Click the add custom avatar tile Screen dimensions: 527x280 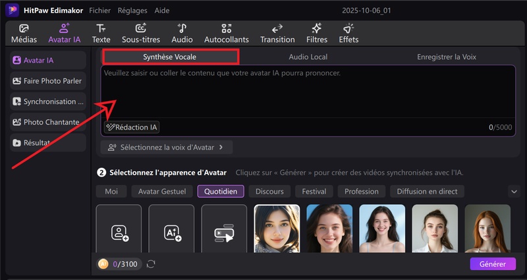pos(119,232)
